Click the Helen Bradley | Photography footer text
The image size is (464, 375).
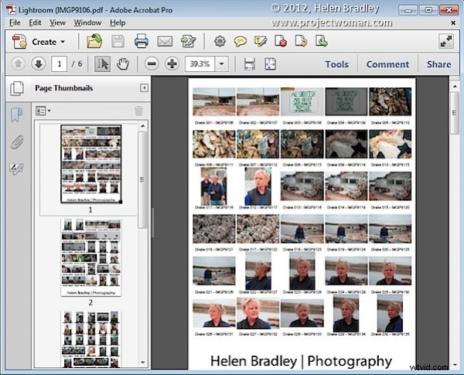click(301, 361)
